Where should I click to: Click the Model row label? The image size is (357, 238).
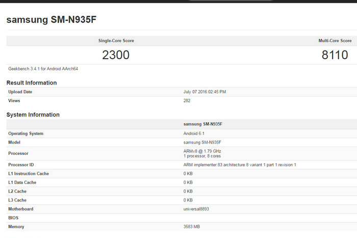tap(14, 142)
